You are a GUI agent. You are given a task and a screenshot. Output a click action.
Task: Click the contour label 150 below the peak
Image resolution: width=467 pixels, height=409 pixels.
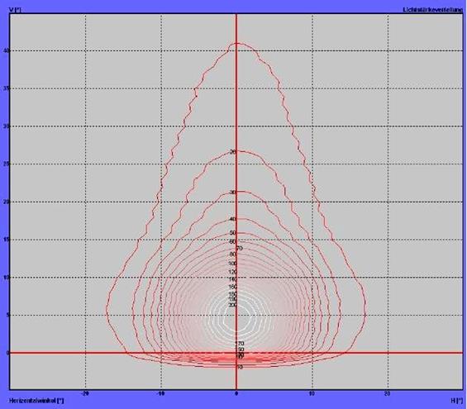point(240,350)
